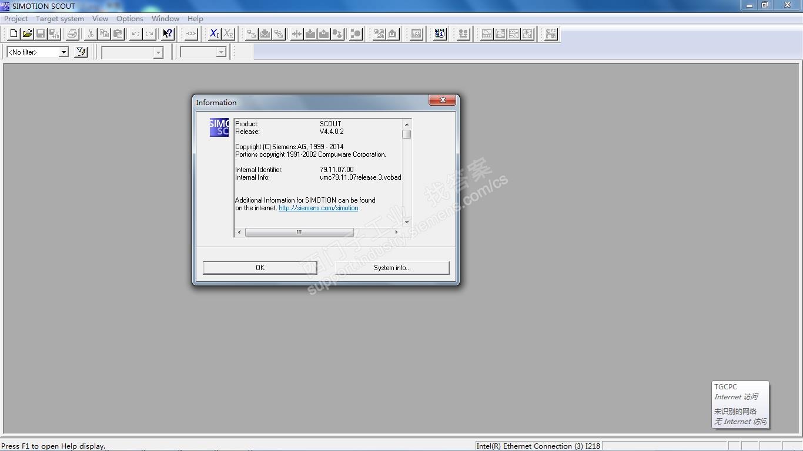
Task: Click the release value V4.4.0.2
Action: [332, 132]
